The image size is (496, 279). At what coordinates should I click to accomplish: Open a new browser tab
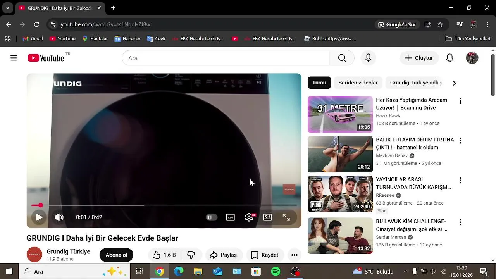pos(113,8)
